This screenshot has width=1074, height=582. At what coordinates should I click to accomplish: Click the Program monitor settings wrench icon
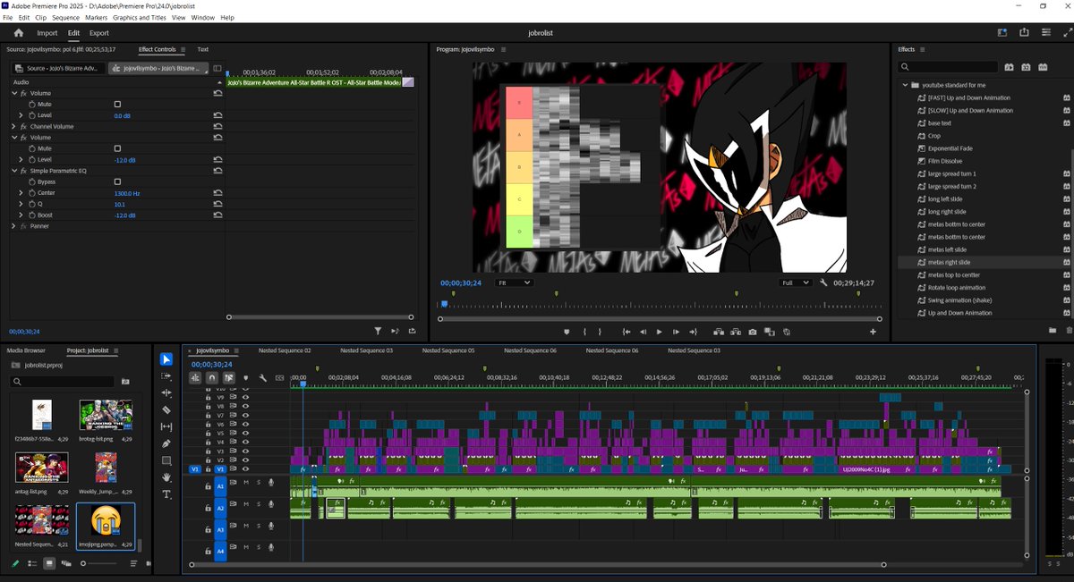tap(823, 283)
